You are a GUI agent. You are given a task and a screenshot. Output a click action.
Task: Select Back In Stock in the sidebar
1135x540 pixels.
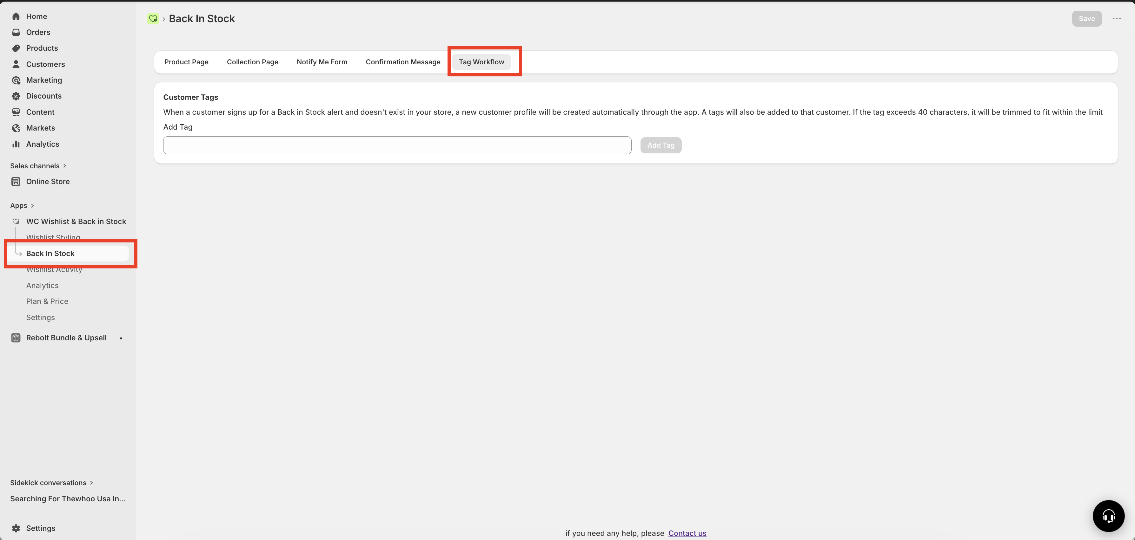(68, 254)
